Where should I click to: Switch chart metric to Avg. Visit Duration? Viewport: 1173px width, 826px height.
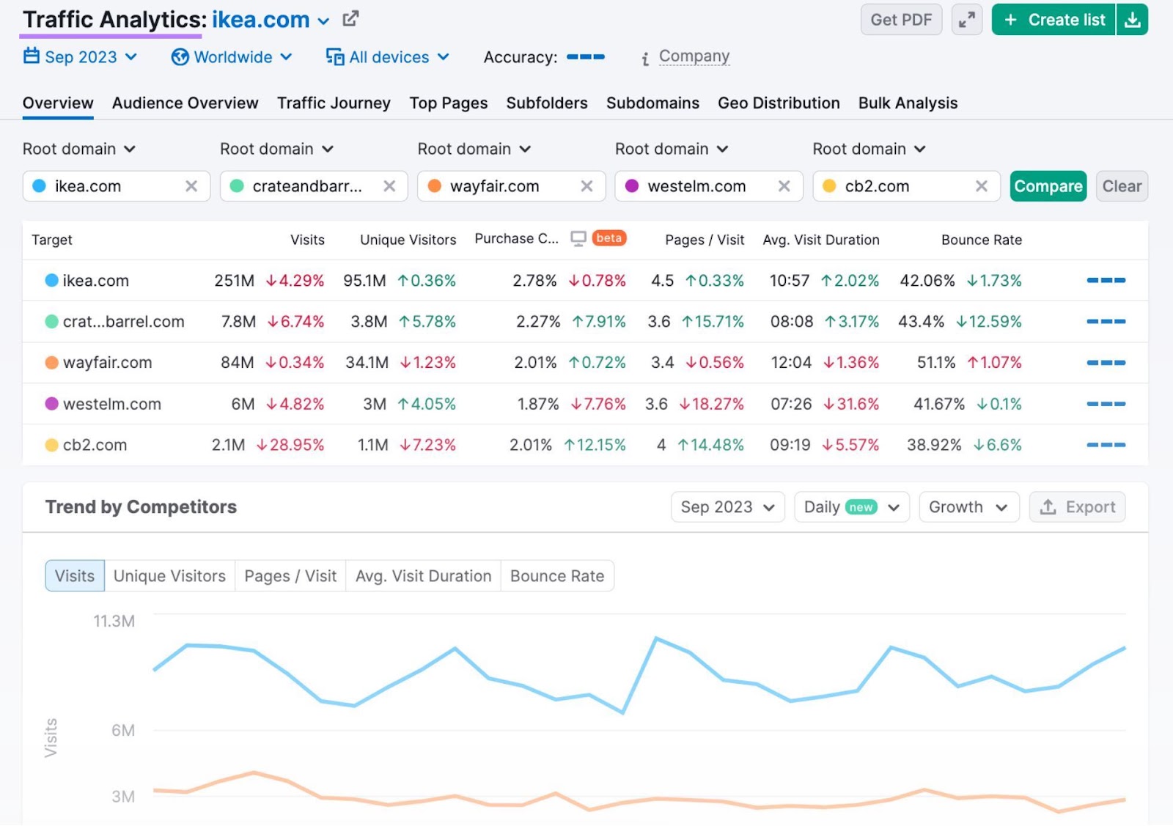[x=423, y=575]
